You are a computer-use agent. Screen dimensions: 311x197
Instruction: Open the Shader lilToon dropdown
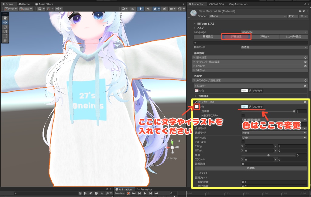click(x=248, y=16)
